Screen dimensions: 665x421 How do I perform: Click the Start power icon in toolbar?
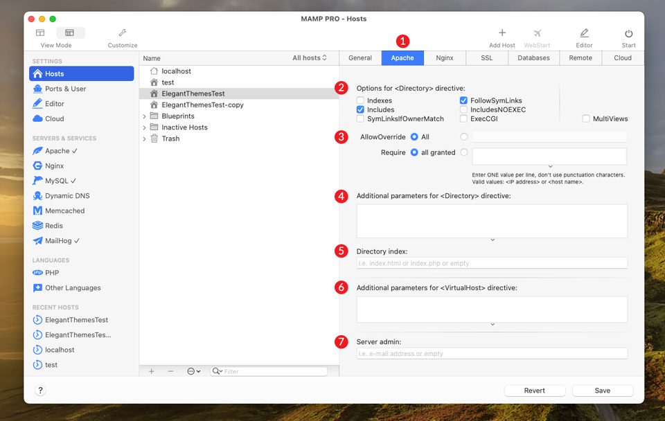point(628,33)
